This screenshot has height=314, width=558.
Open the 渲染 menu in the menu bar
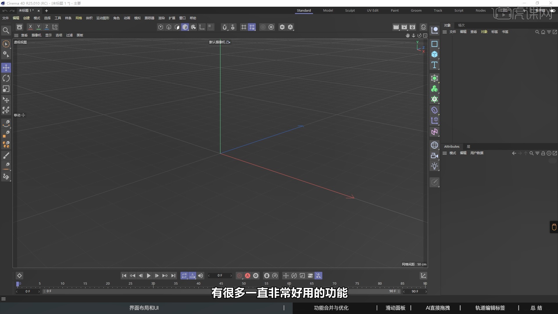pyautogui.click(x=161, y=18)
